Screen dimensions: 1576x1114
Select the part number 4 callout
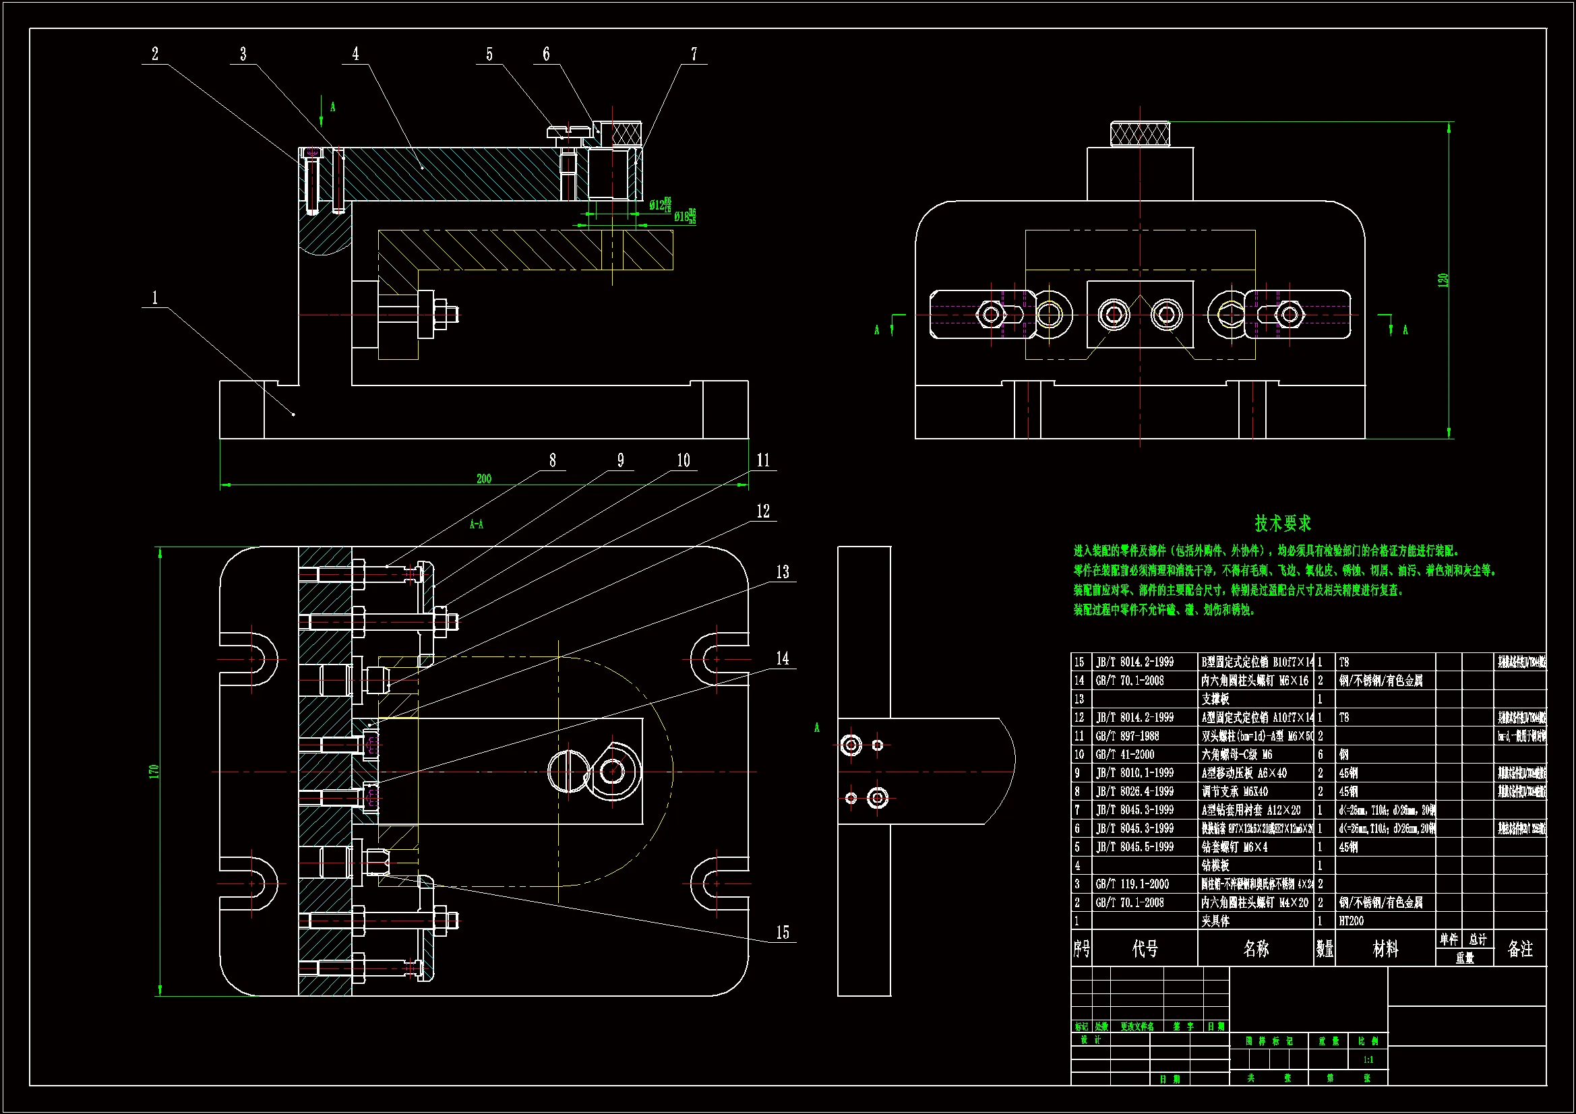(x=355, y=54)
